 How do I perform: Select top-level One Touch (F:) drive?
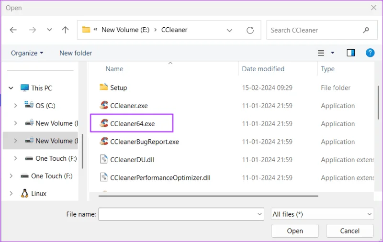click(x=52, y=176)
